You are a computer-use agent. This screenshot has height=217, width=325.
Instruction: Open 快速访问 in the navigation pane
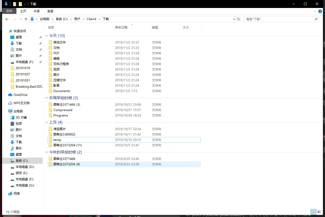(20, 31)
